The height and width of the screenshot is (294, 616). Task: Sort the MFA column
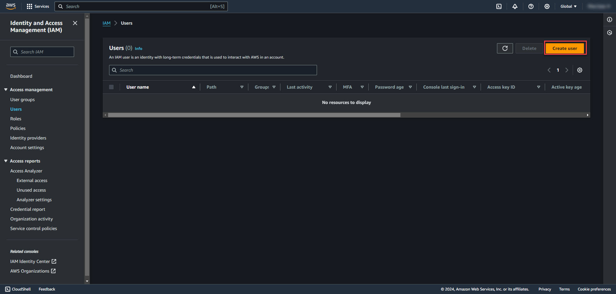click(x=362, y=87)
